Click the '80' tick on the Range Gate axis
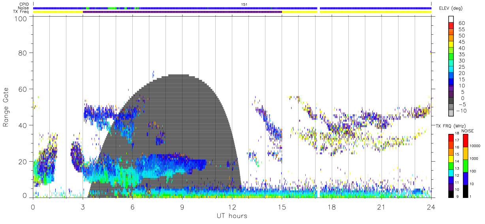Image resolution: width=485 pixels, height=224 pixels. pyautogui.click(x=23, y=53)
